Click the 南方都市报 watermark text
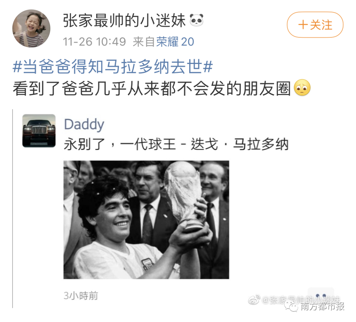Viewport: 356px width, 322px height. click(x=322, y=306)
